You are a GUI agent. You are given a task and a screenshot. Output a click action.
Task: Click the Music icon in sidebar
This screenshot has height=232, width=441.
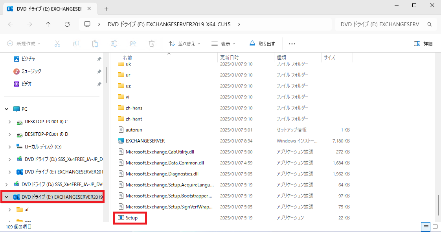pos(17,71)
